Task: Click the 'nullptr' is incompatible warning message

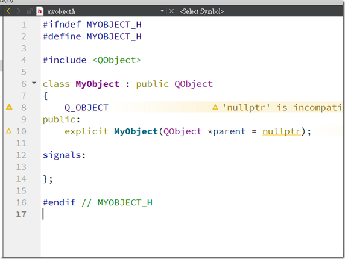Action: pos(282,107)
